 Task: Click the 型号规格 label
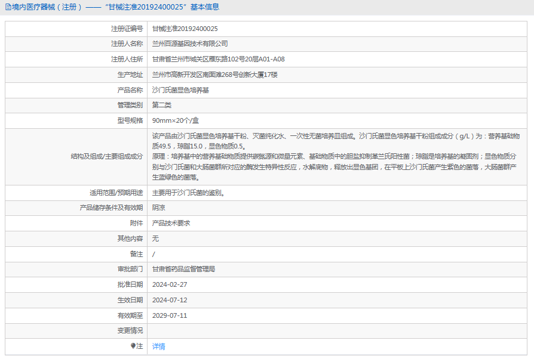point(130,120)
